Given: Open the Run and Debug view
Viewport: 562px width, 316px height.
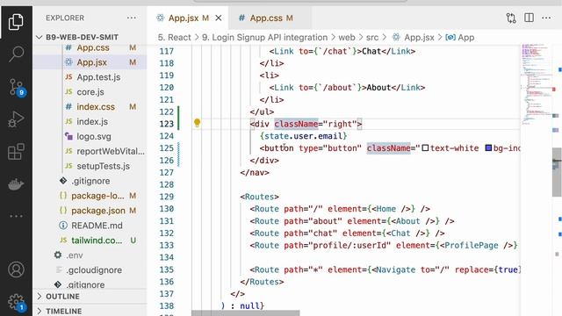Looking at the screenshot, I should click(16, 119).
